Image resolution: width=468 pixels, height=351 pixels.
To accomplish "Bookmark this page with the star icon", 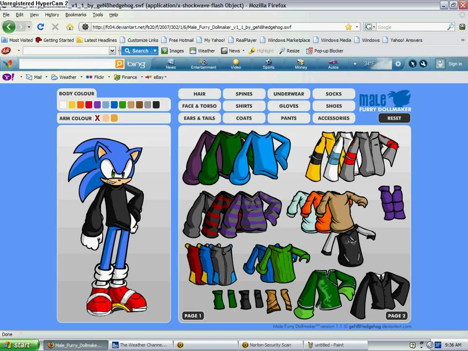I will 348,27.
